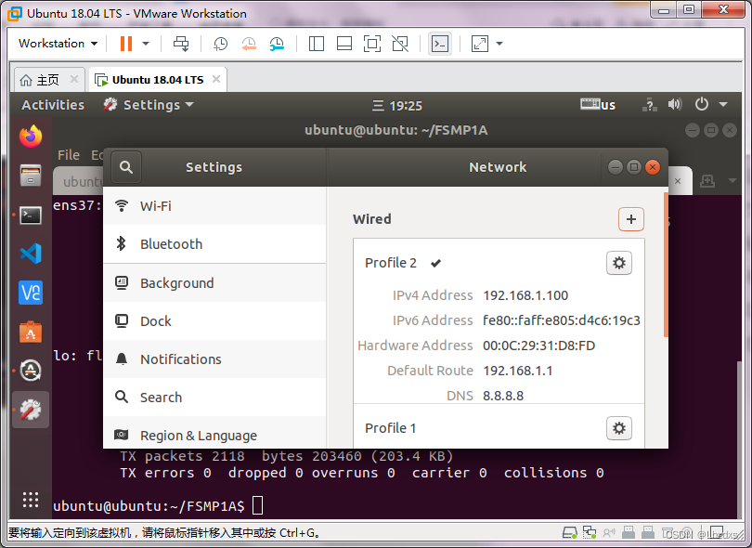This screenshot has width=752, height=548.
Task: Open the Activities overview
Action: click(53, 105)
